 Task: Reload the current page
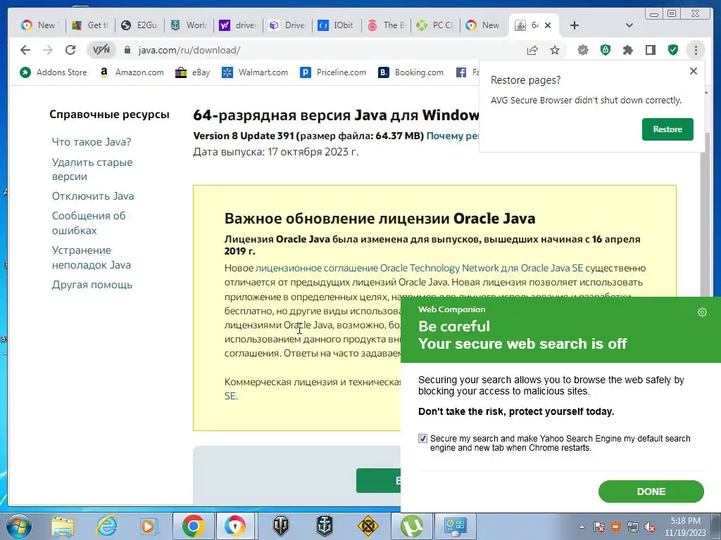(x=70, y=50)
